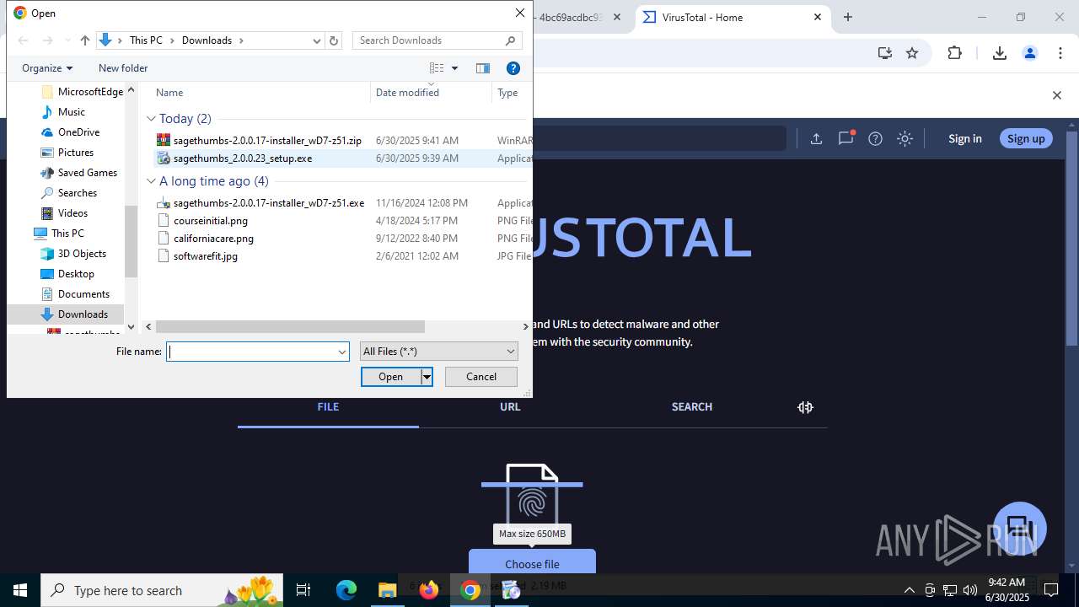Viewport: 1079px width, 607px height.
Task: Open Chrome profile avatar icon
Action: click(x=1029, y=53)
